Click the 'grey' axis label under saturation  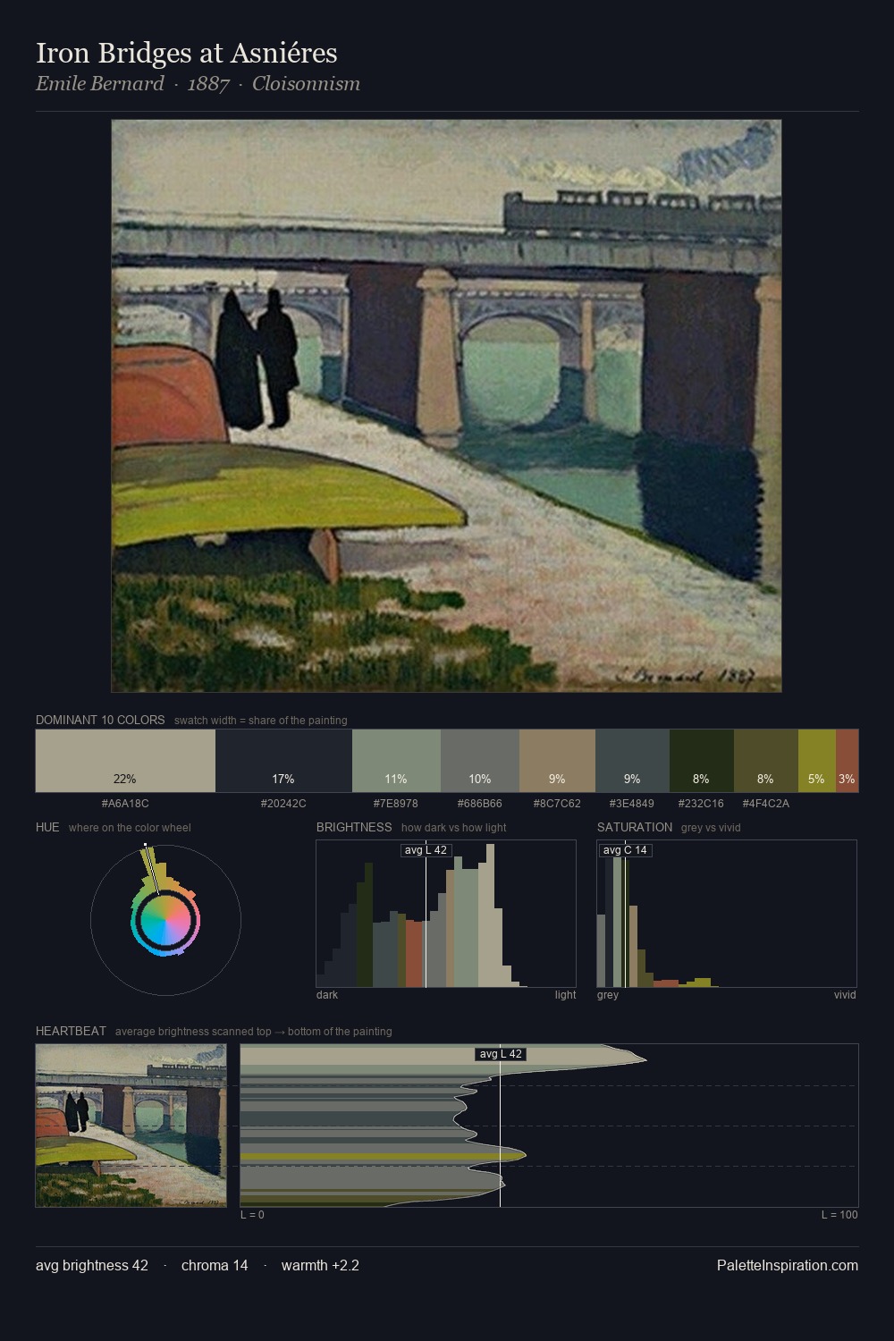pos(608,995)
